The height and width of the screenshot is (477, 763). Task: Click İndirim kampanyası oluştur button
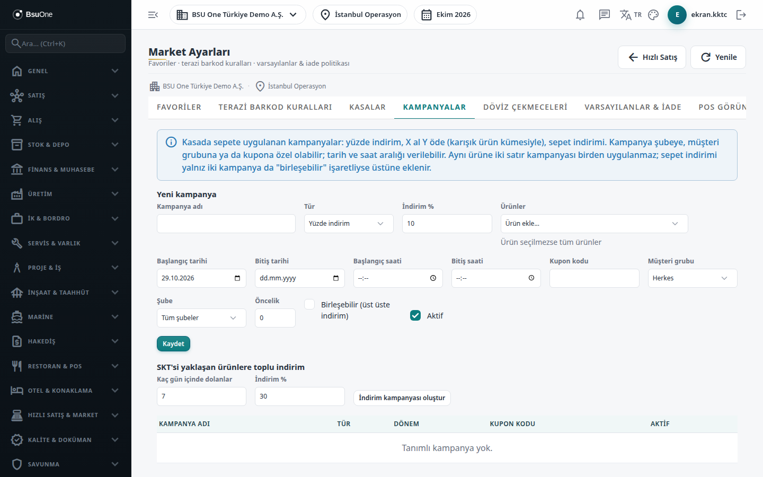point(402,398)
